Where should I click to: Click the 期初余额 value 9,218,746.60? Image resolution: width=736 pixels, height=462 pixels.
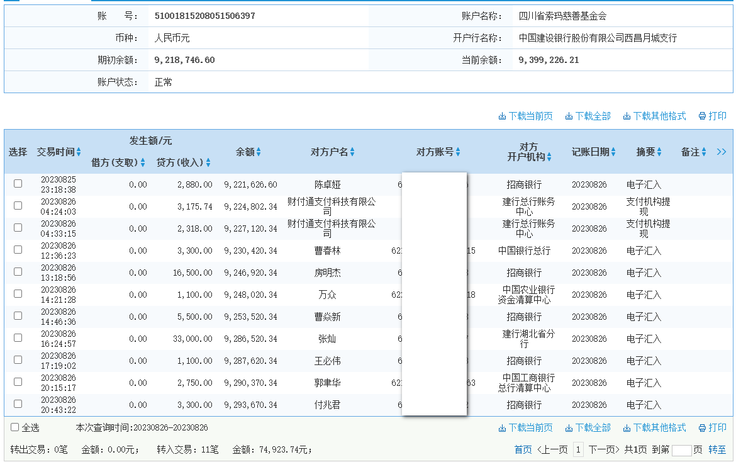[184, 60]
